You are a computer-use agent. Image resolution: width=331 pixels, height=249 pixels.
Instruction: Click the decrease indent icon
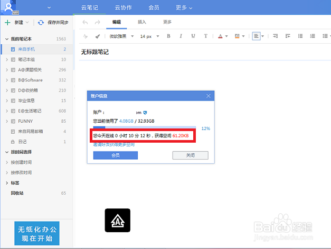tap(288, 36)
